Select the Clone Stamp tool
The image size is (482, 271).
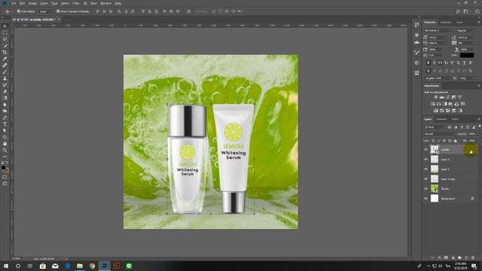click(5, 78)
